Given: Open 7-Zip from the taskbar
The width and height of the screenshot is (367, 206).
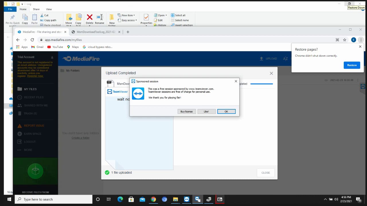Looking at the screenshot, I should point(220,199).
